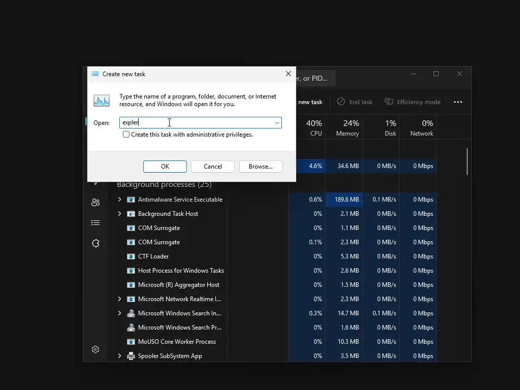Image resolution: width=520 pixels, height=390 pixels.
Task: Expand the Microsoft Network Realtime I... row
Action: (119, 299)
